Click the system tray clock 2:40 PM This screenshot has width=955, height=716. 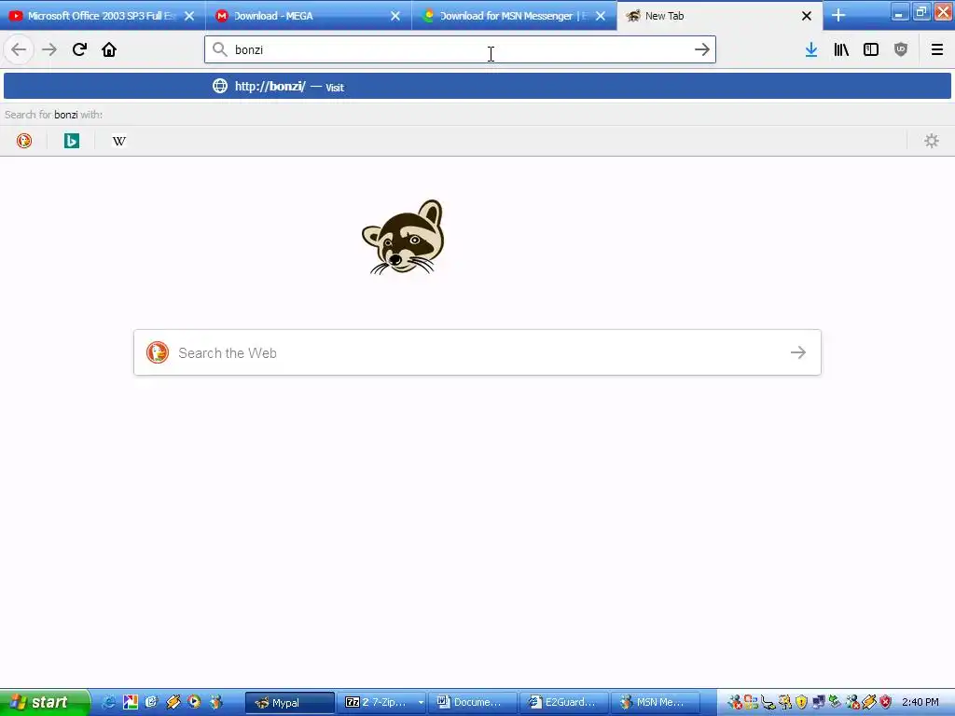coord(920,702)
